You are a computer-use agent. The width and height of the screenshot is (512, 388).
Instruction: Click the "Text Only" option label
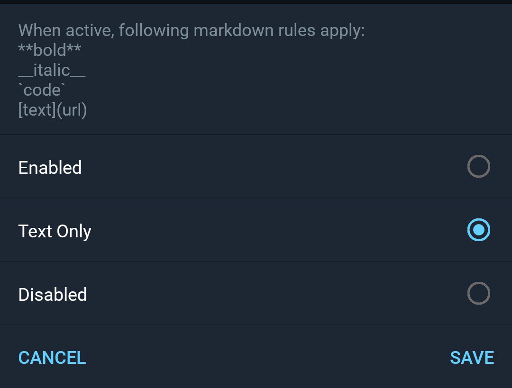tap(55, 231)
